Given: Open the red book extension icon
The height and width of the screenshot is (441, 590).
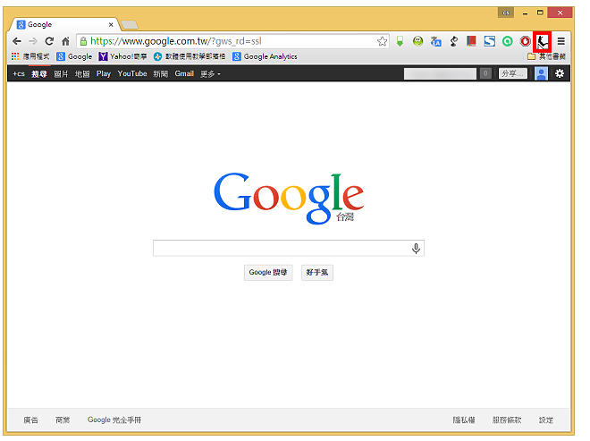Looking at the screenshot, I should click(471, 41).
